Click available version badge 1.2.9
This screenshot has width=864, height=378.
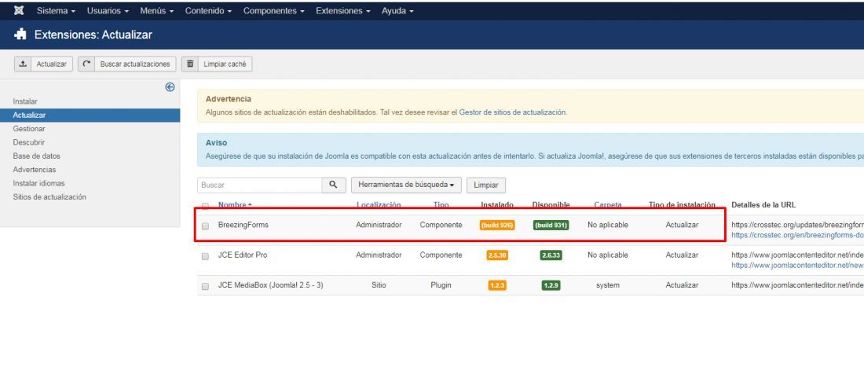pos(551,286)
